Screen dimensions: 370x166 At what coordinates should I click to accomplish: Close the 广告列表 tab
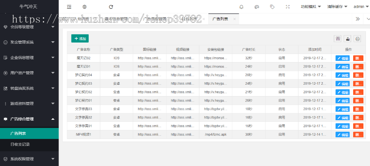coord(234,19)
